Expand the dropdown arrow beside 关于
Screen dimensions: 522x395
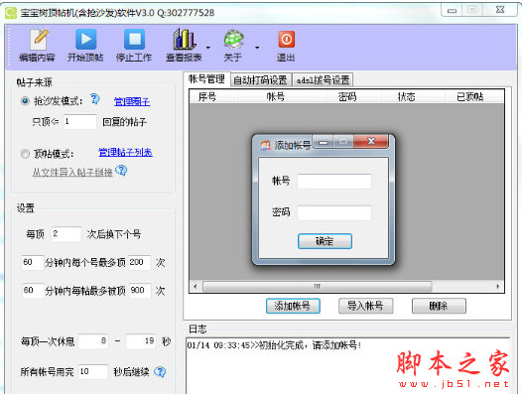(x=257, y=48)
